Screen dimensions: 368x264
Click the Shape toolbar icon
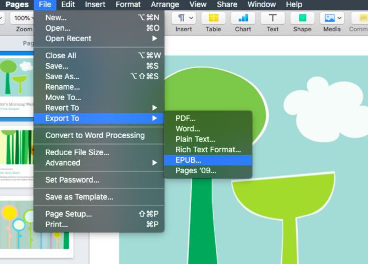pos(302,18)
